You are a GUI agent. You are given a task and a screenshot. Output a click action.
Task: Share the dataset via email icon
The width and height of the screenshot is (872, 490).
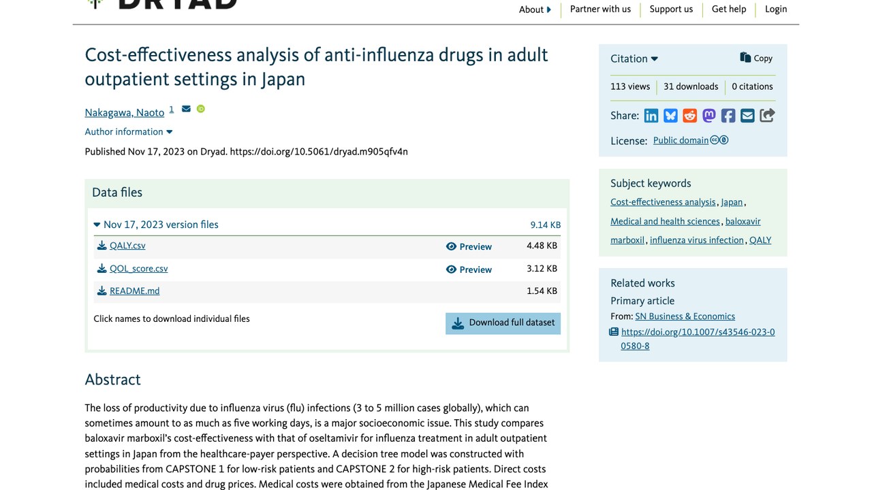[x=747, y=116]
